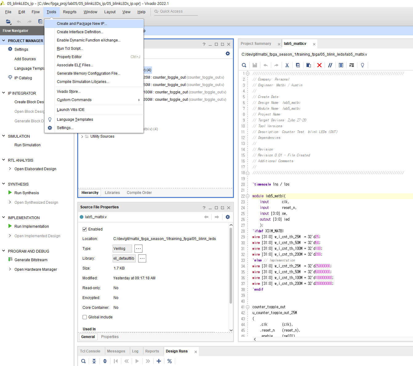
Task: Collapse the RTL ANALYSIS section
Action: [4, 160]
